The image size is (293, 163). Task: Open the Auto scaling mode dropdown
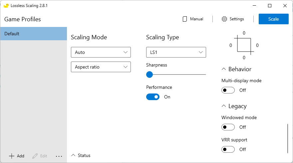click(x=101, y=52)
